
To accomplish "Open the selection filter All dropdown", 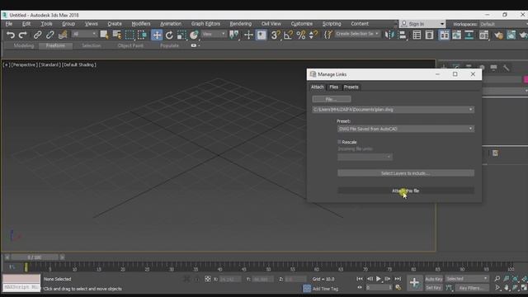I will [84, 34].
